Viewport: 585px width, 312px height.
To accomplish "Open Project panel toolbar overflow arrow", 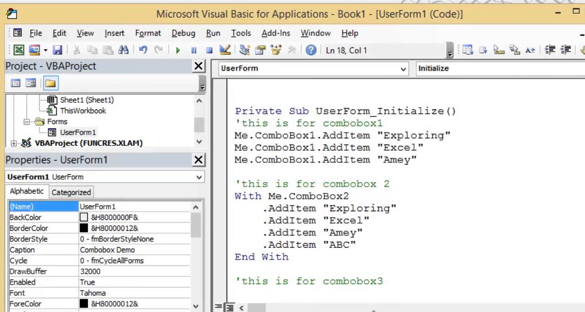I will click(202, 84).
